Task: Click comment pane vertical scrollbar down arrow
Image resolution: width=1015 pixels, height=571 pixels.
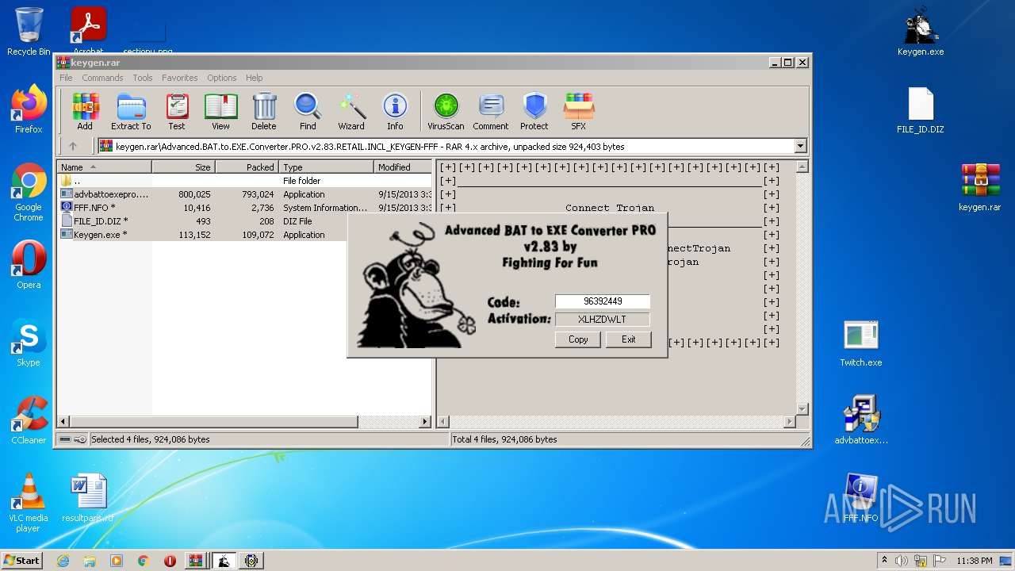Action: click(802, 408)
